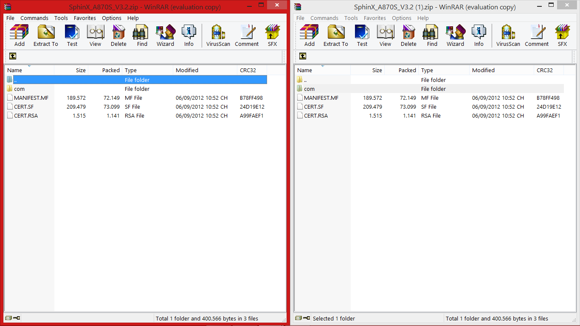The height and width of the screenshot is (326, 580).
Task: Open Wizard in right (1).zip window
Action: tap(455, 35)
